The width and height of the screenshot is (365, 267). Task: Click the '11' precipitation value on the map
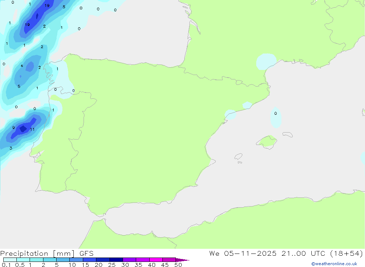(x=32, y=129)
